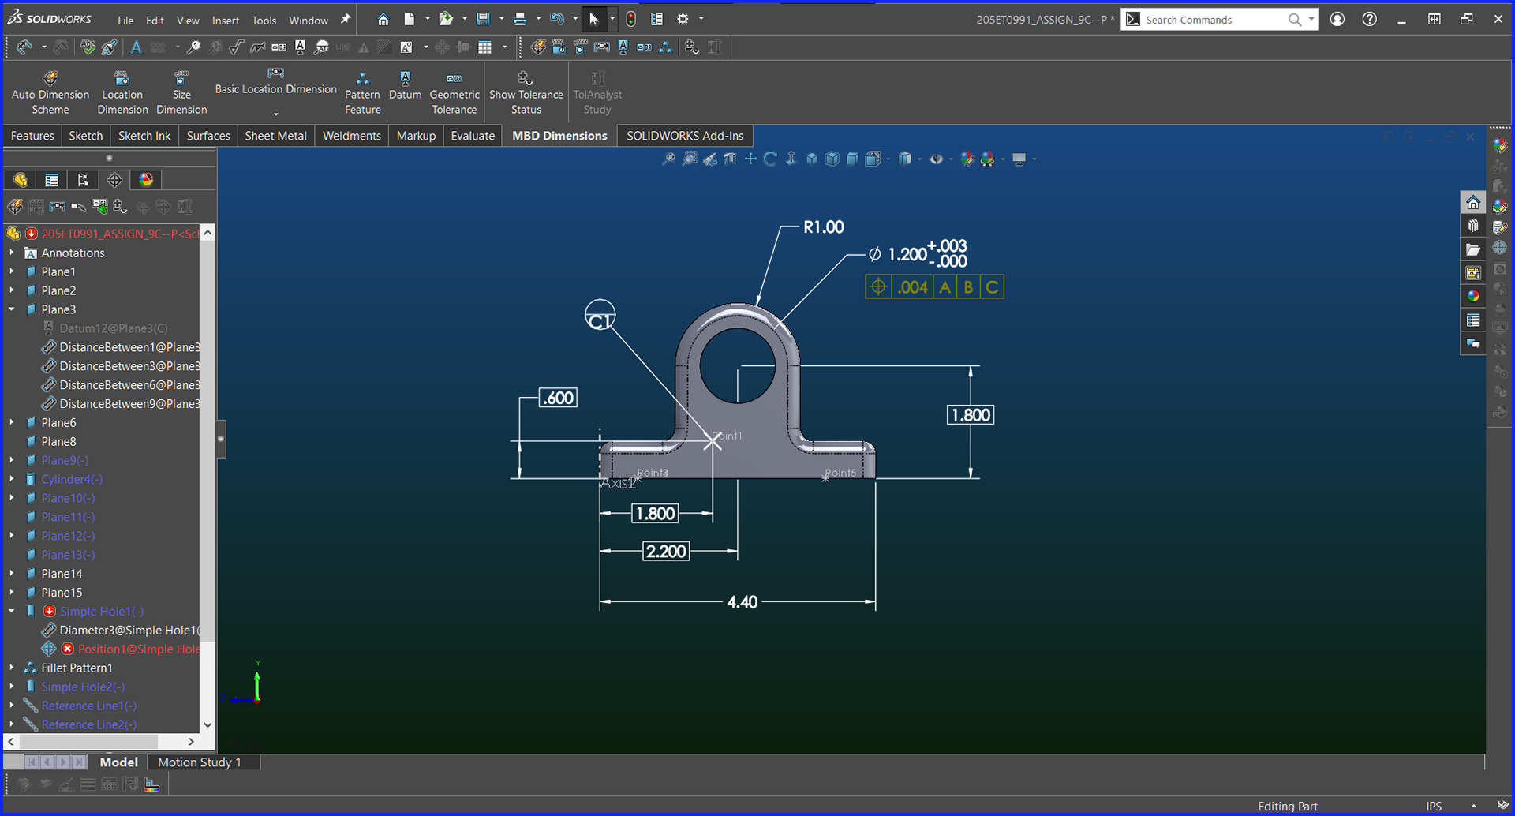Select Position1@Simple Hole item in tree
The height and width of the screenshot is (816, 1515).
138,649
